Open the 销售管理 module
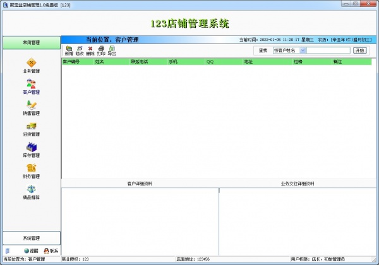This screenshot has width=379, height=265. [31, 107]
